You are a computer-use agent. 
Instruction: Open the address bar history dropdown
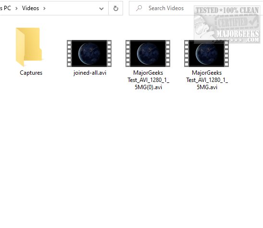pos(101,8)
